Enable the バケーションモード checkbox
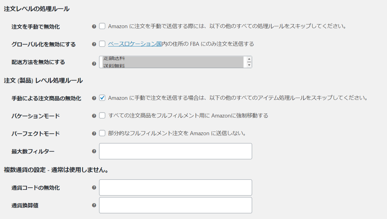Screen dimensions: 387x219 point(102,116)
